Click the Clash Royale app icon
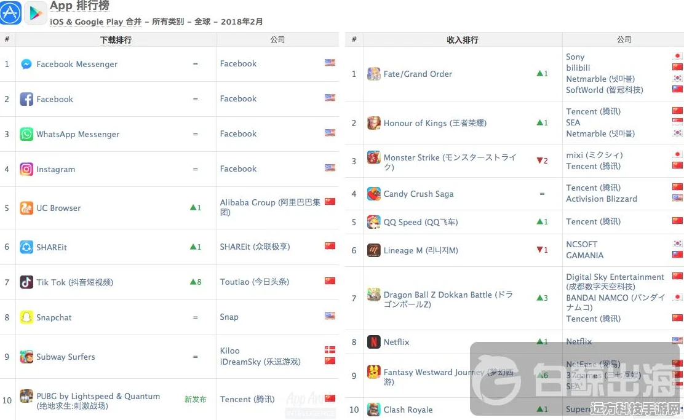The image size is (684, 420). [x=373, y=410]
